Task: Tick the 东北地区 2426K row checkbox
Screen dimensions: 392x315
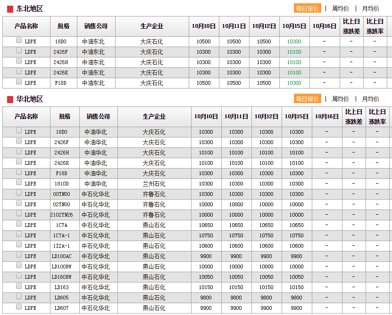Action: pyautogui.click(x=19, y=72)
